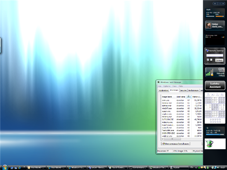The height and width of the screenshot is (170, 227).
Task: Click the Connect button in Remote Desktop gadget
Action: tap(219, 60)
